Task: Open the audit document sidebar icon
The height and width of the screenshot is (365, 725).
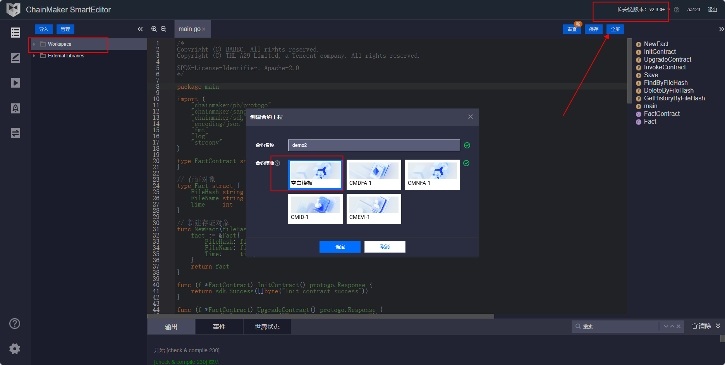Action: coord(15,108)
